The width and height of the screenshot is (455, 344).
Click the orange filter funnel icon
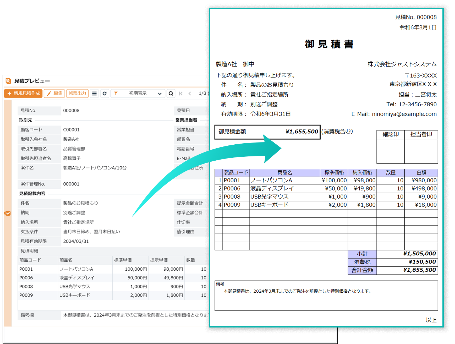pyautogui.click(x=116, y=94)
